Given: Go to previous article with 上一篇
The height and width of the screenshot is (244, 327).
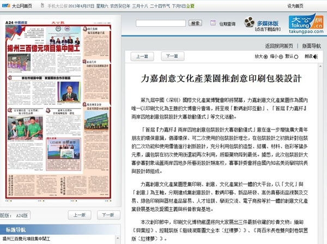Looking at the screenshot, I should [x=142, y=56].
